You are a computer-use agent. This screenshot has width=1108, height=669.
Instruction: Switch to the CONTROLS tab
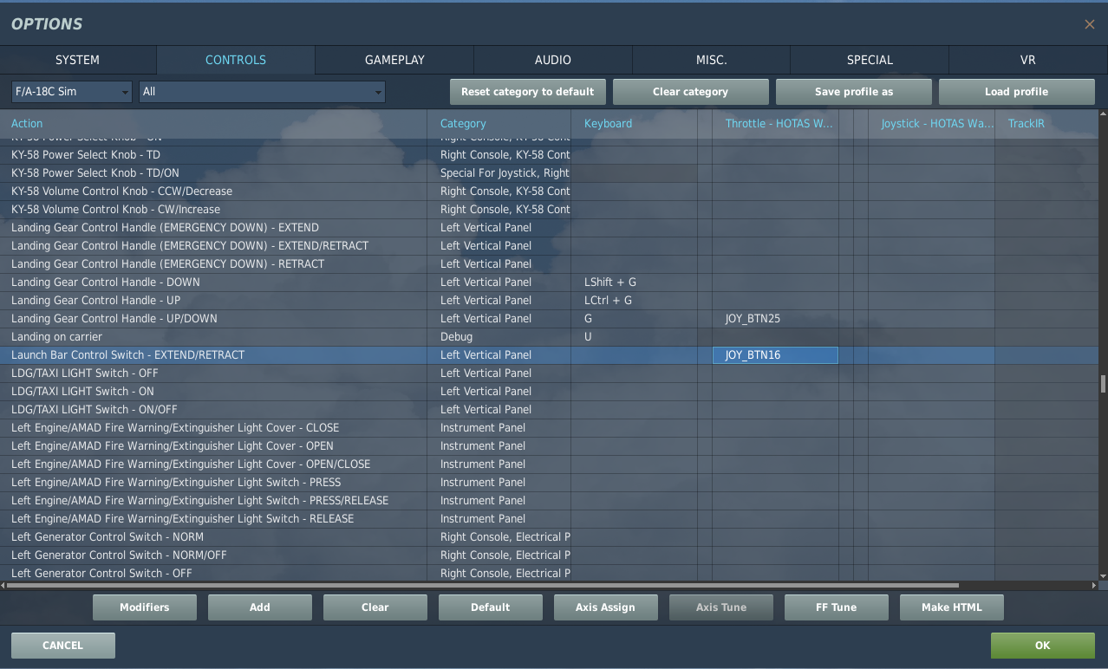tap(236, 60)
